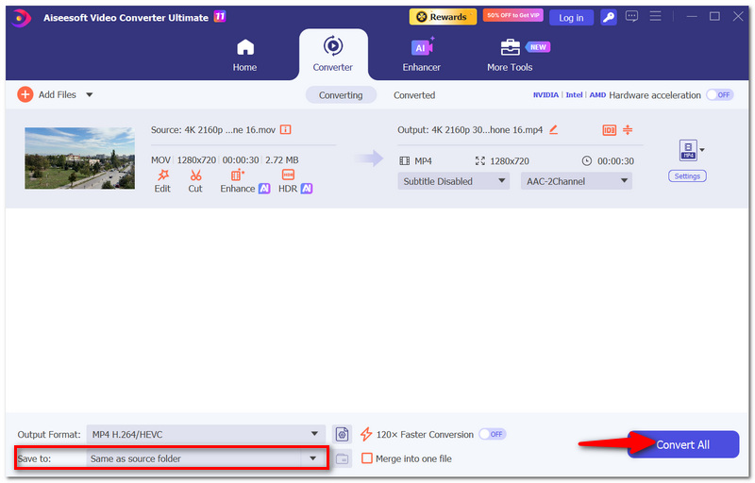Click the source file info icon

click(286, 130)
